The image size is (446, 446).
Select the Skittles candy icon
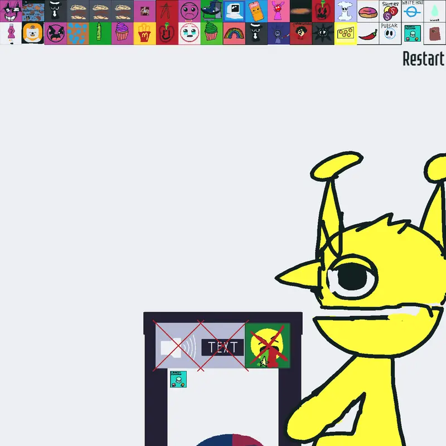[x=390, y=11]
